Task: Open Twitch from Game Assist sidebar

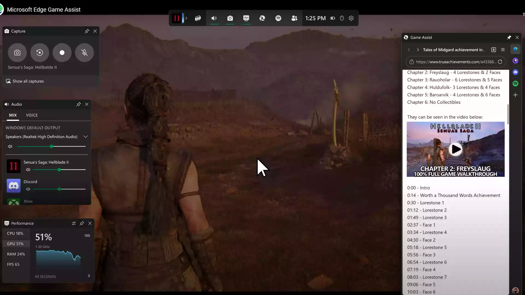Action: pyautogui.click(x=515, y=60)
